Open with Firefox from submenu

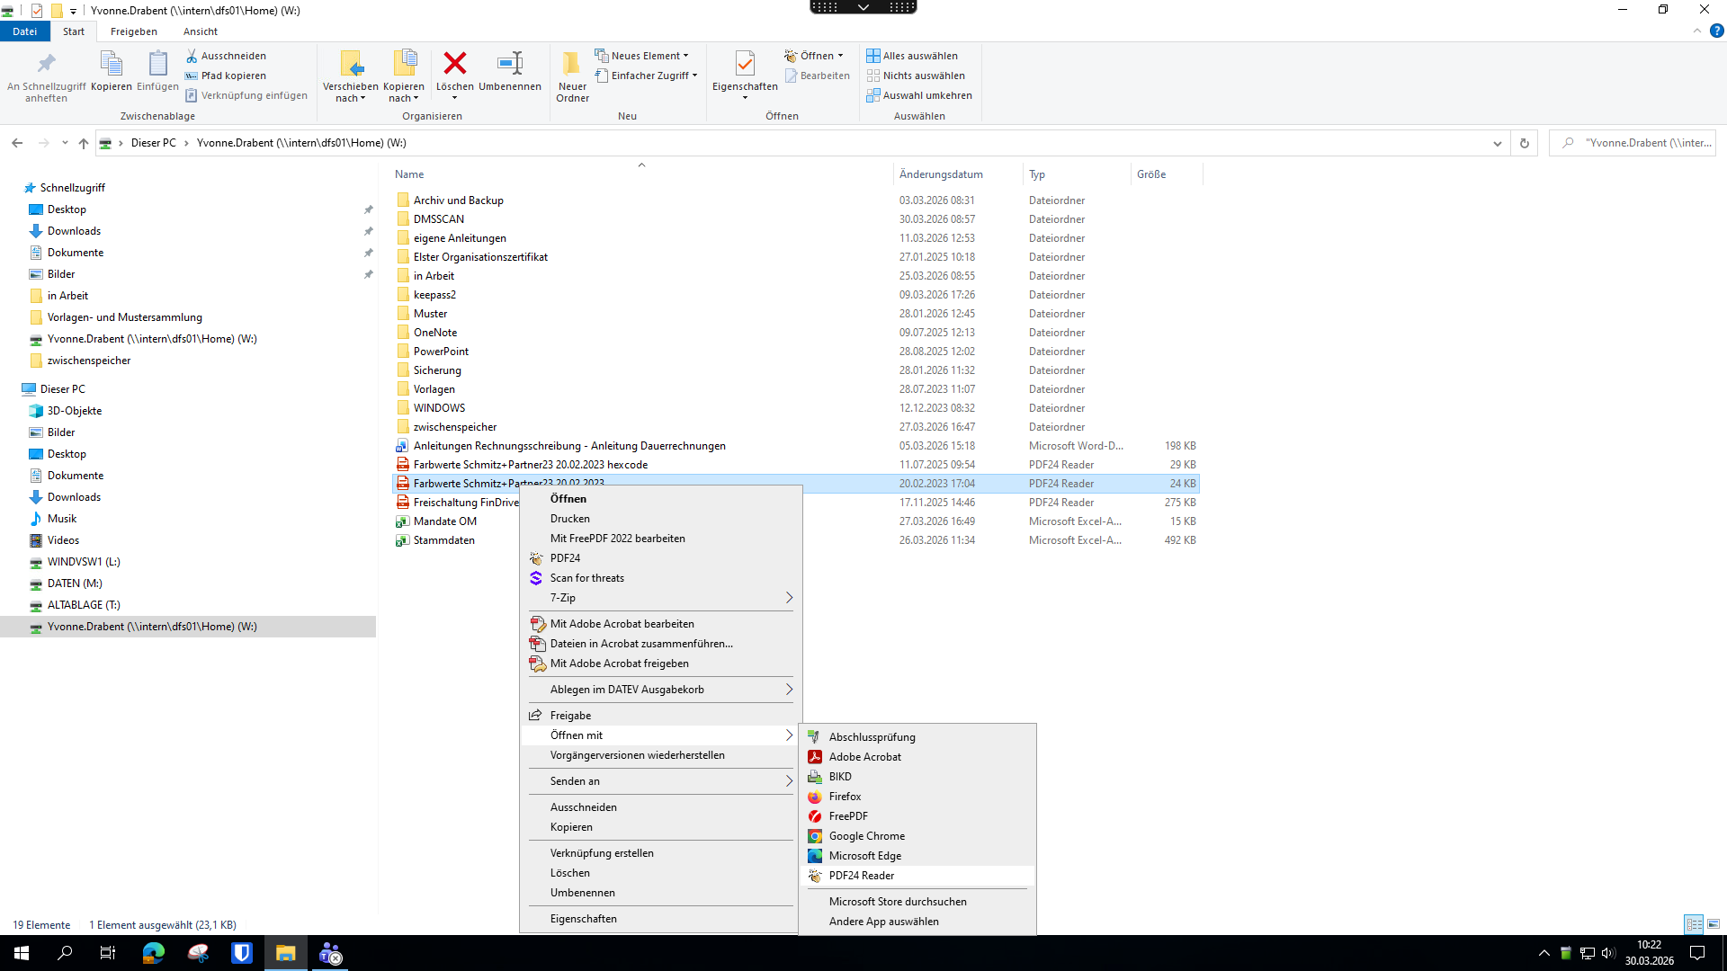(845, 797)
